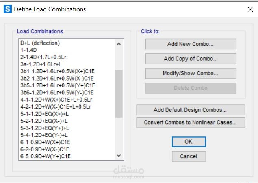Select the 1-1.4D load combination
Image resolution: width=258 pixels, height=183 pixels.
tap(29, 50)
